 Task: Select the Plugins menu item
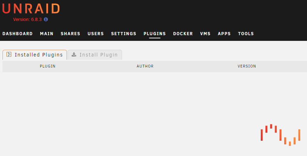pyautogui.click(x=155, y=34)
